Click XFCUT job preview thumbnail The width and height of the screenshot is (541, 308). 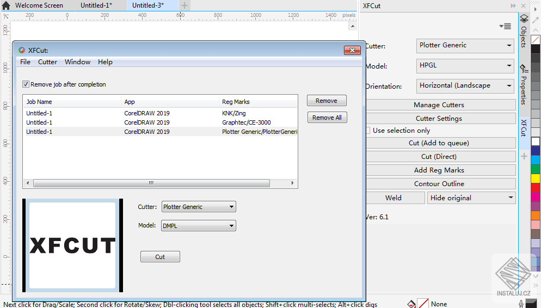point(72,245)
